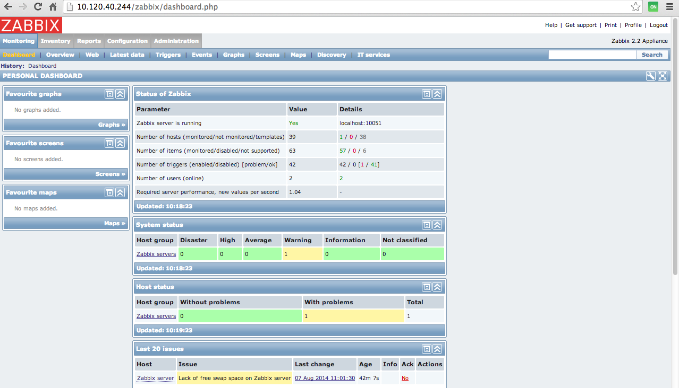Collapse the Favourite graphs widget

coord(120,94)
